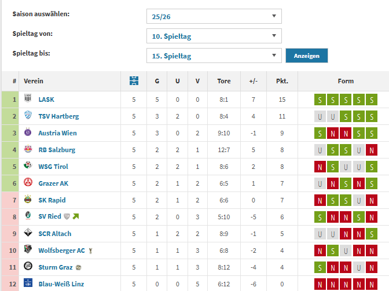Click Blau-Weiß Linz's first red N form box
This screenshot has width=389, height=291.
point(319,284)
